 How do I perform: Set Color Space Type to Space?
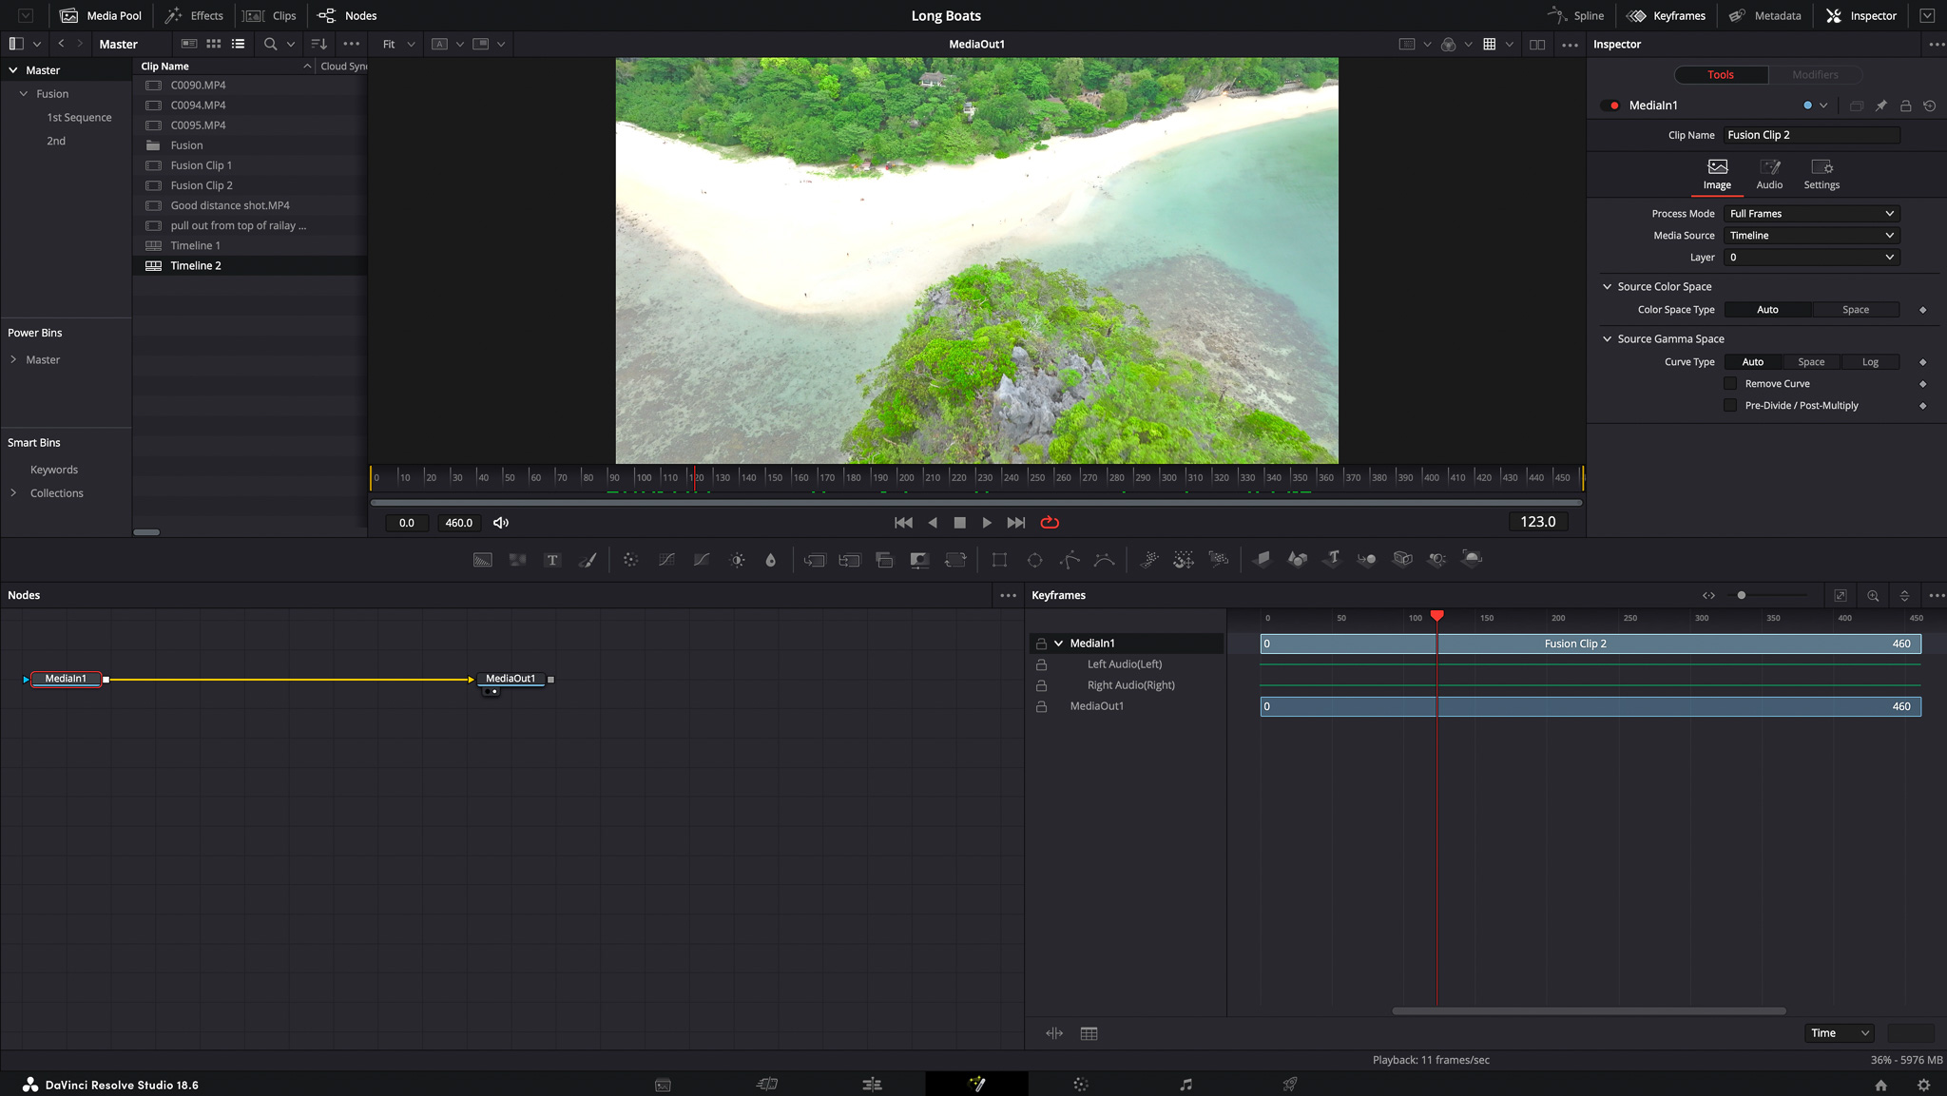(1855, 310)
